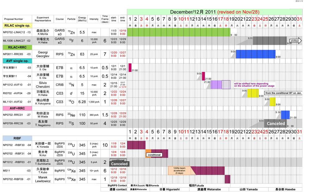Image resolution: width=311 pixels, height=192 pixels.
Task: Click proposal number NP1012-RIBF63
Action: [x=17, y=162]
